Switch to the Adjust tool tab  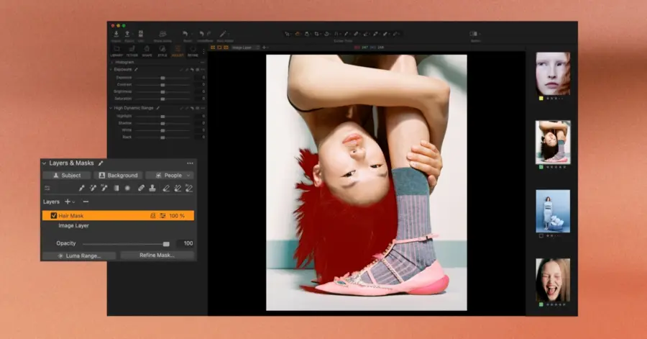(178, 51)
